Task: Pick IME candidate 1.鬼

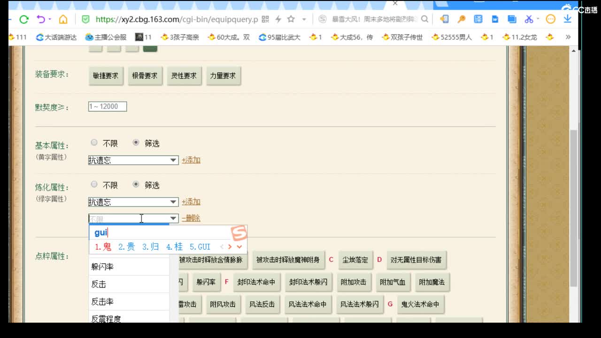Action: pos(103,247)
